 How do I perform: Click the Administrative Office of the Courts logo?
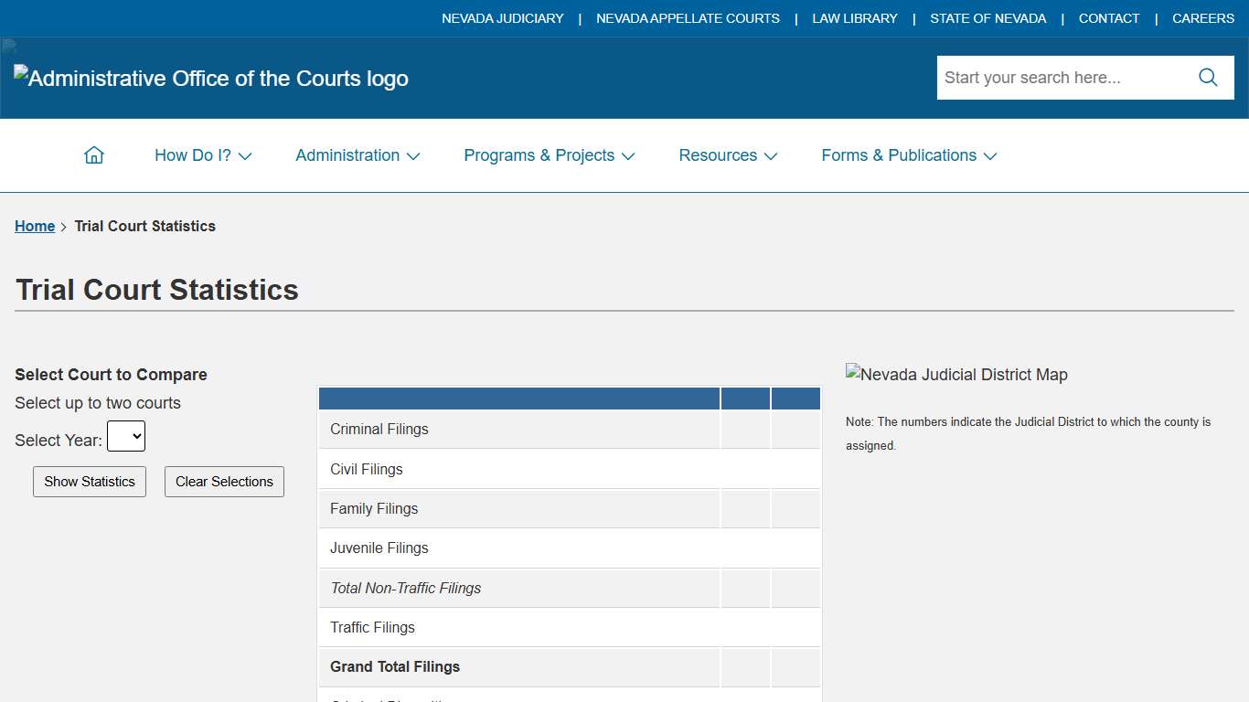pos(210,78)
